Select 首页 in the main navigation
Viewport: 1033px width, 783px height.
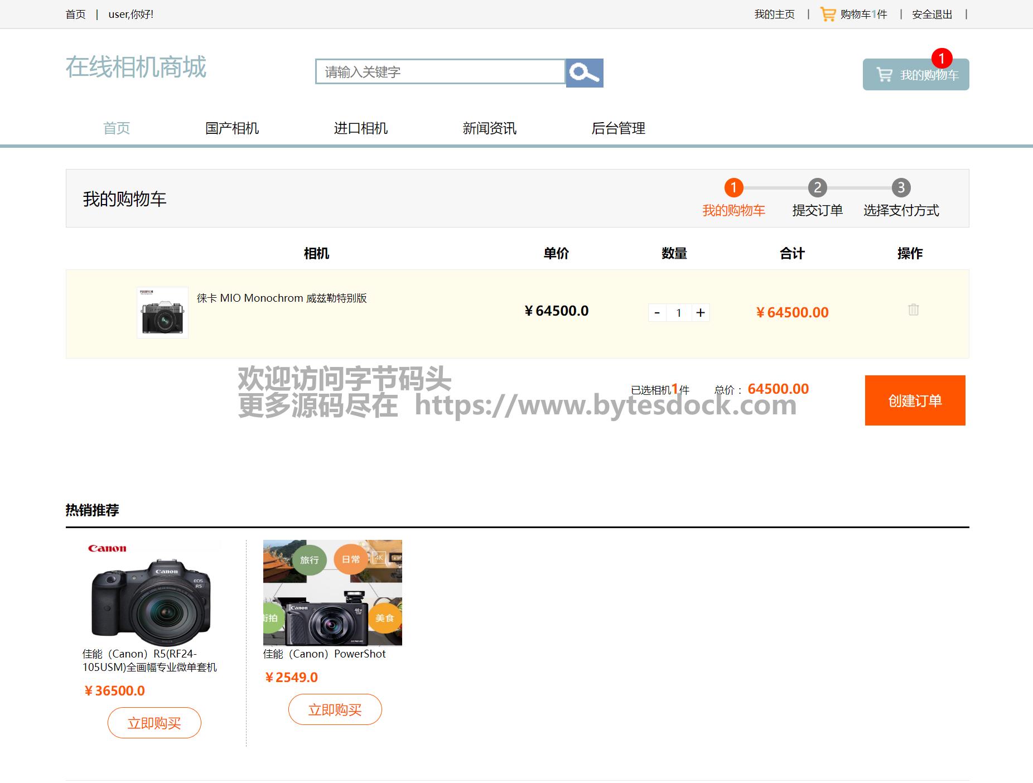tap(117, 128)
